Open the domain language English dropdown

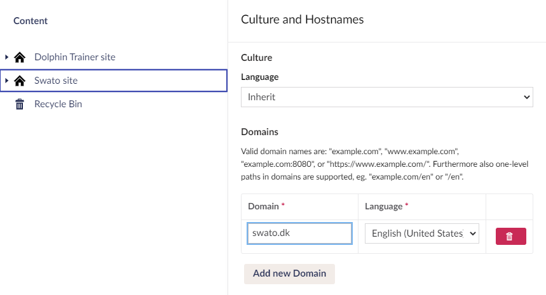pos(421,233)
